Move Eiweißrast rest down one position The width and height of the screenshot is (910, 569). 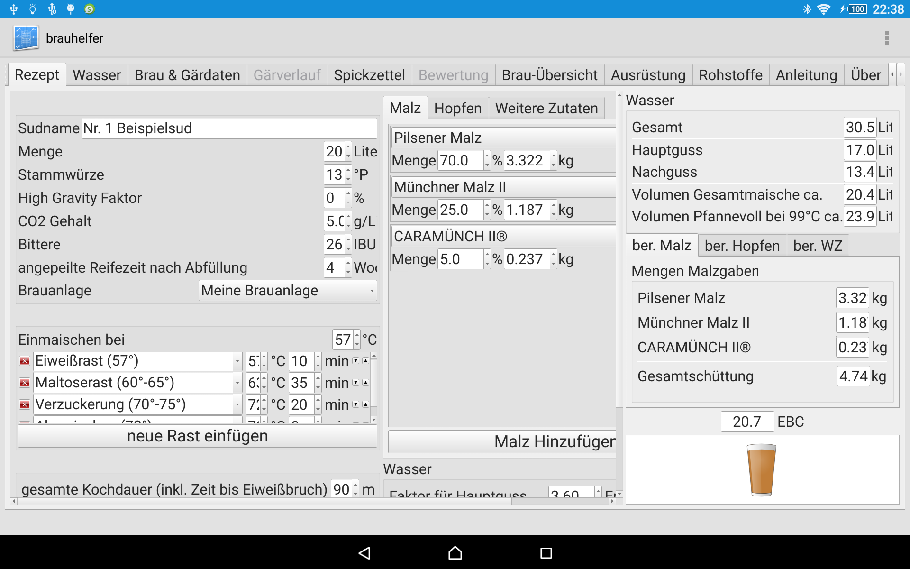pyautogui.click(x=356, y=361)
